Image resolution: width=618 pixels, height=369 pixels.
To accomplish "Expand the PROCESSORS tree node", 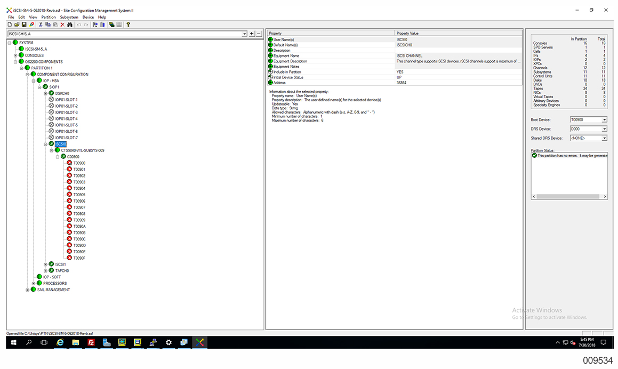I will (34, 284).
